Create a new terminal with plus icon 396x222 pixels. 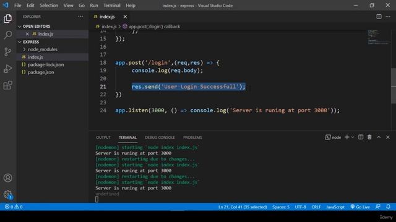(346, 137)
